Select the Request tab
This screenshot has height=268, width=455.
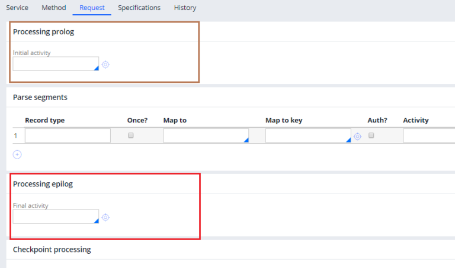coord(92,8)
